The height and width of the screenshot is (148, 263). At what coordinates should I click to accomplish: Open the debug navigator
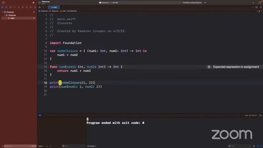[x=27, y=7]
